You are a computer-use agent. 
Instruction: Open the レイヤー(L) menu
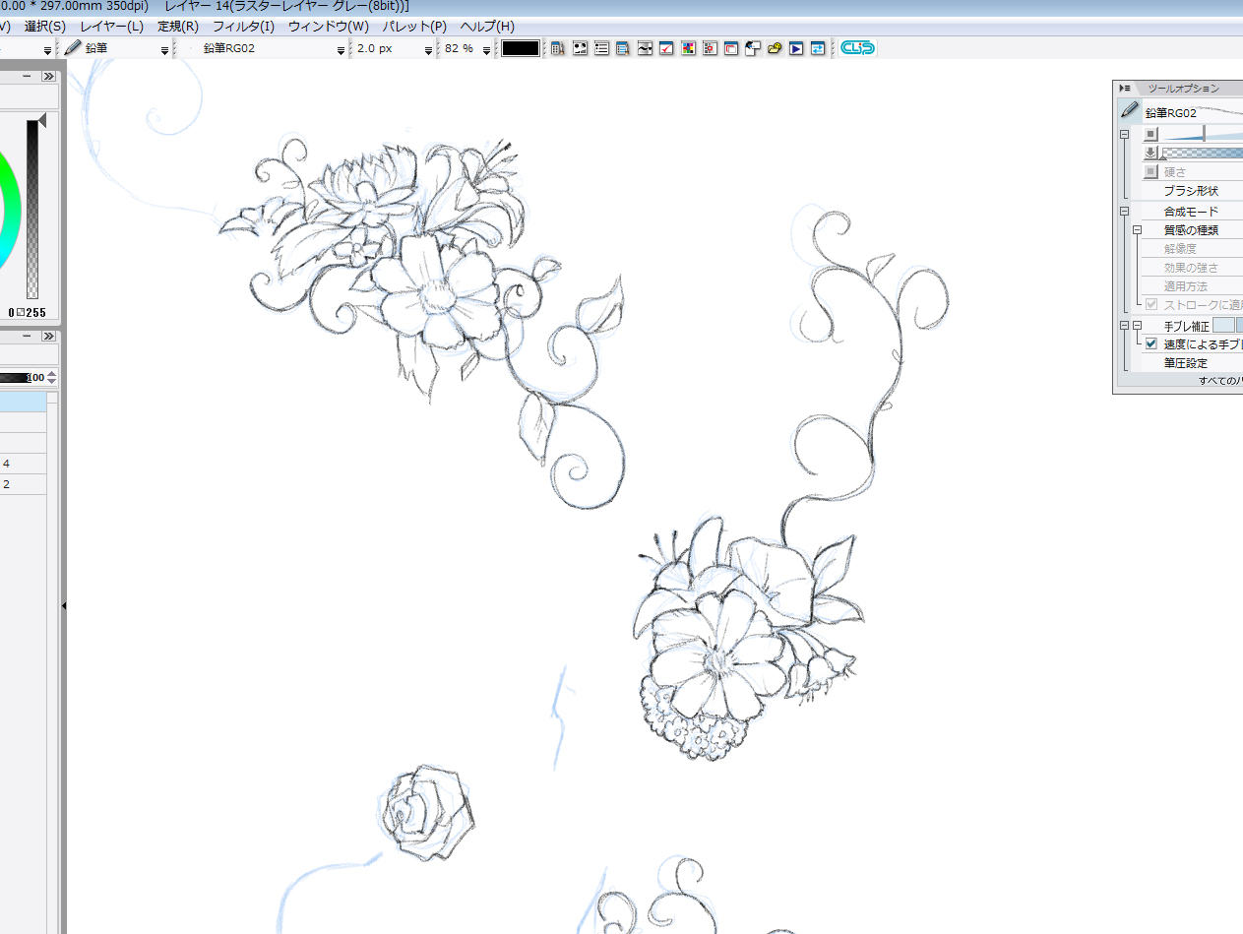coord(111,27)
